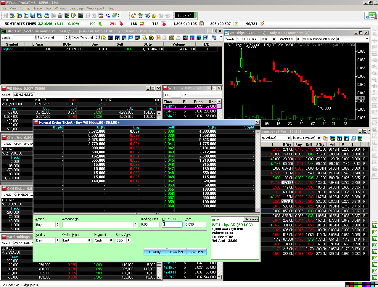Click the sell price 0.038 in order ticket
The width and height of the screenshot is (378, 288).
coord(169,131)
